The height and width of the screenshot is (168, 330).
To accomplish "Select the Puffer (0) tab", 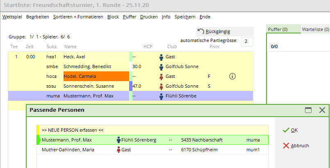I will click(278, 29).
